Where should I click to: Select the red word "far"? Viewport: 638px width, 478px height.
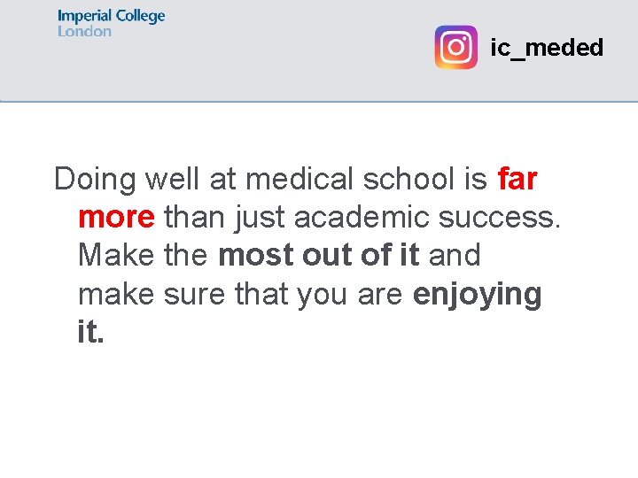[x=517, y=180]
